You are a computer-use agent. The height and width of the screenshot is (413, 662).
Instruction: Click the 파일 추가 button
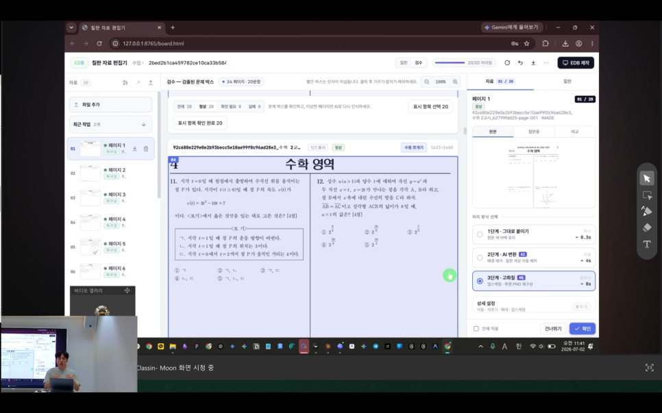[110, 104]
